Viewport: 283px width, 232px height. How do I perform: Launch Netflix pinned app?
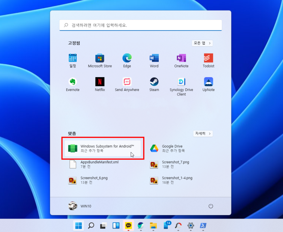(x=100, y=84)
